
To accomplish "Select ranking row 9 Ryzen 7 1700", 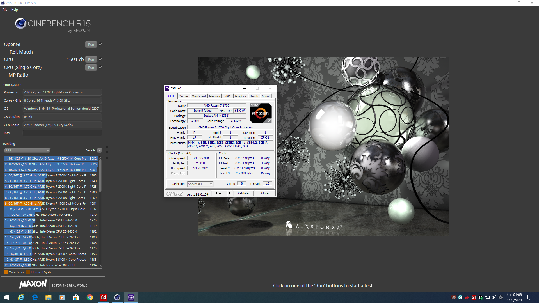I will [x=51, y=203].
